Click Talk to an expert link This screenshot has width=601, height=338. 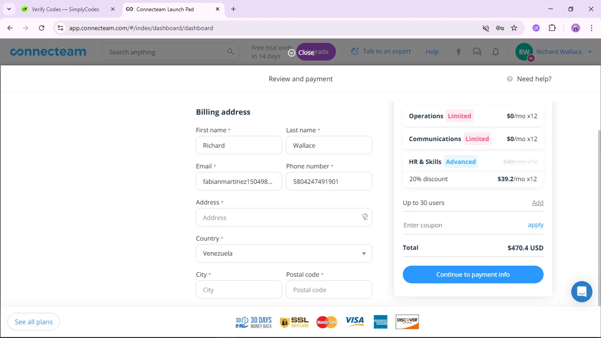point(387,51)
